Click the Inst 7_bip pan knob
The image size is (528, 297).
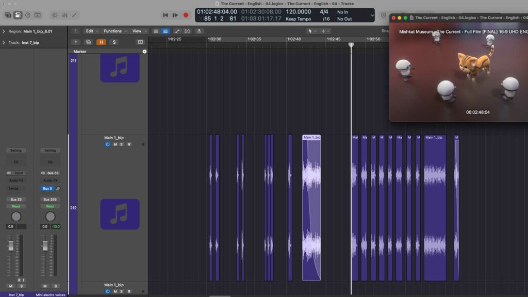(16, 217)
